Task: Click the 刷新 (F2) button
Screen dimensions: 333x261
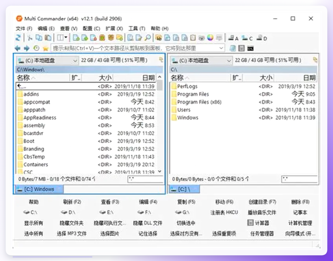Action: pos(72,202)
